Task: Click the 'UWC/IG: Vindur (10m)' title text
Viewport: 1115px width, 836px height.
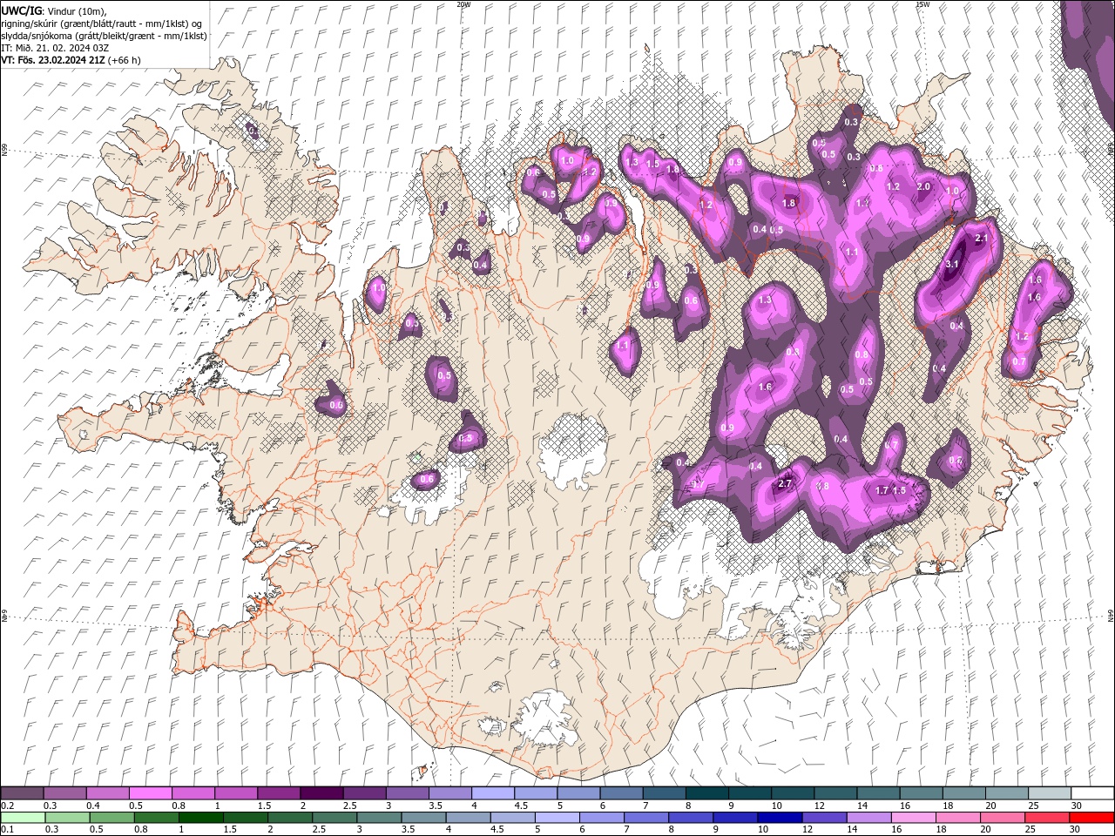Action: click(53, 10)
